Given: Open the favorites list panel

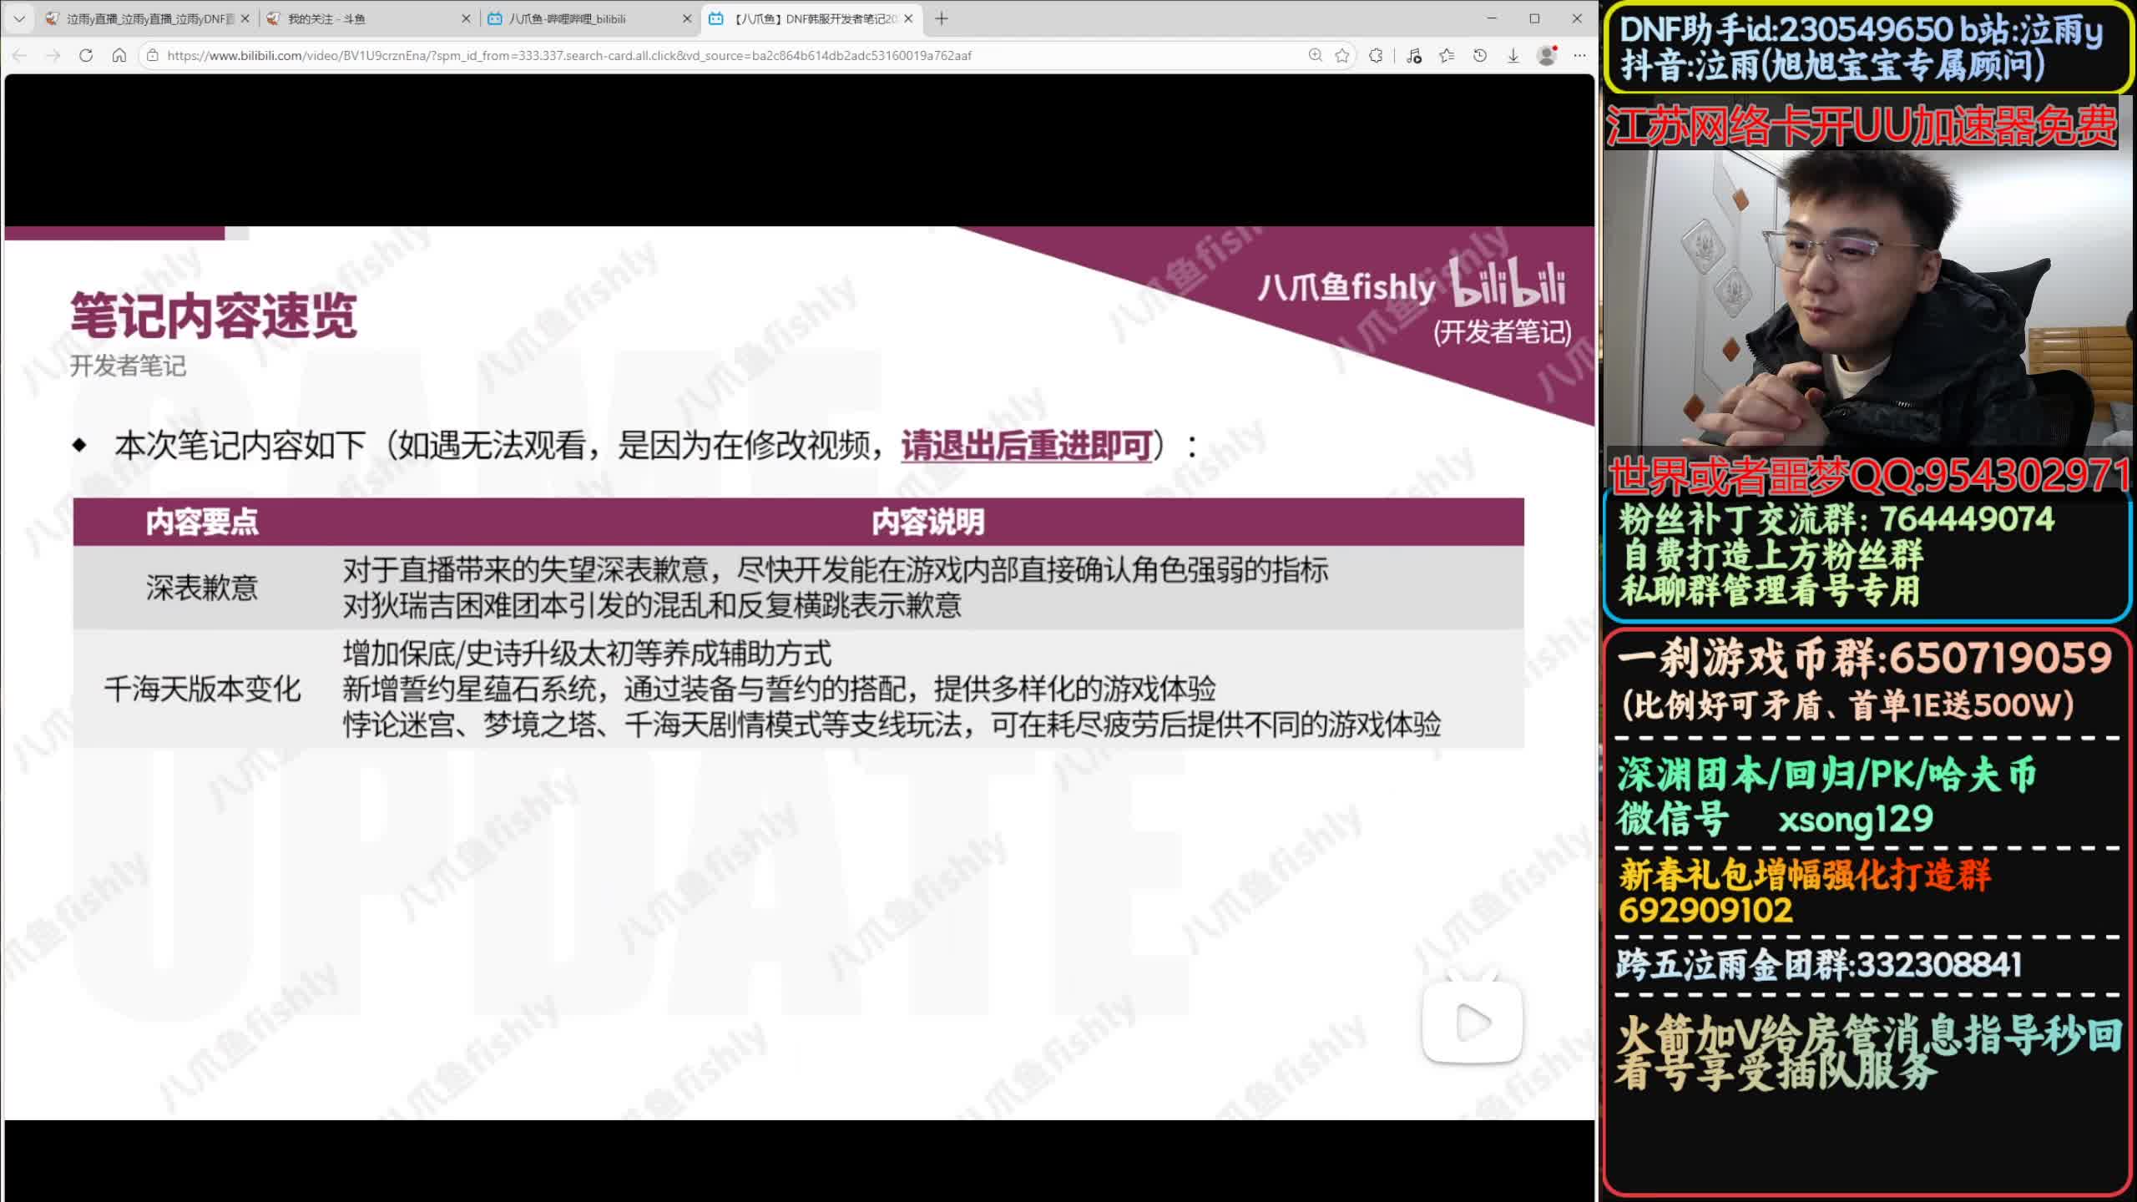Looking at the screenshot, I should coord(1447,55).
